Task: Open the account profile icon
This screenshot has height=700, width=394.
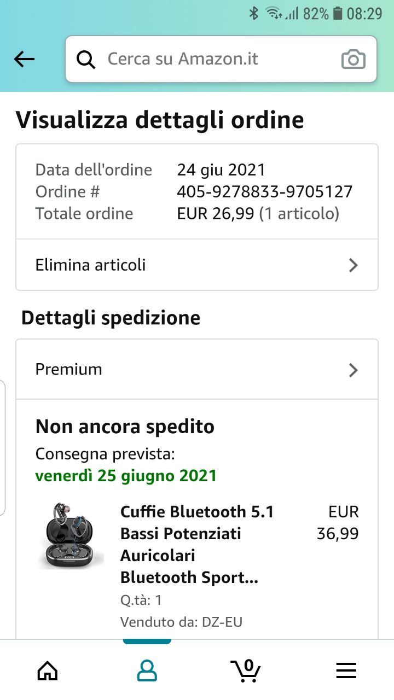Action: [147, 669]
